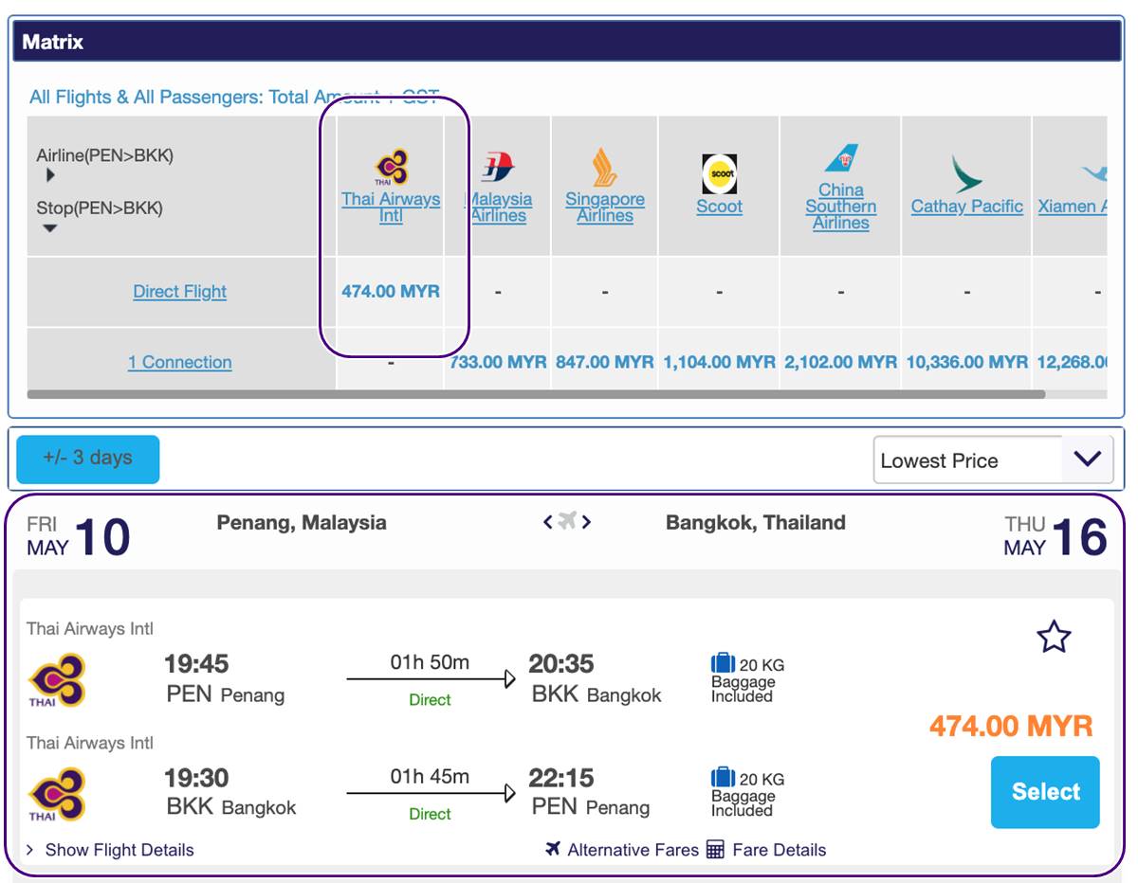
Task: Click the THU MAY 16 return date
Action: tap(1055, 536)
